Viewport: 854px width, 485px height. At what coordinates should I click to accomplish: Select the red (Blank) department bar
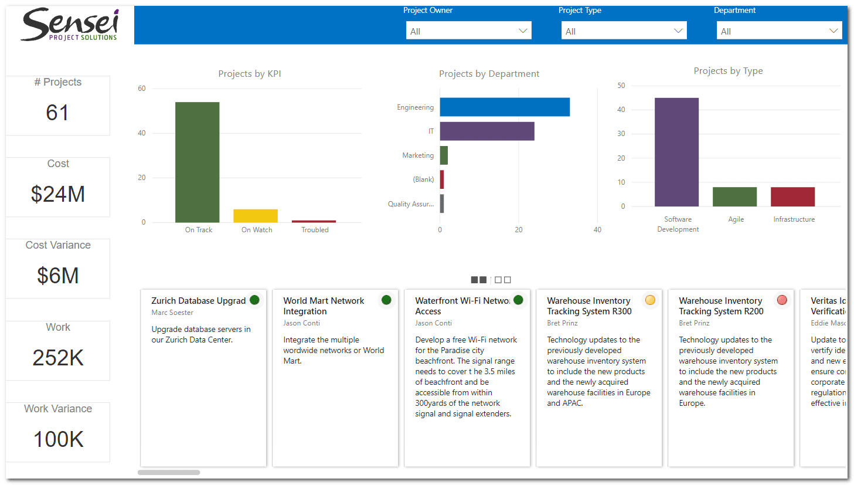442,179
